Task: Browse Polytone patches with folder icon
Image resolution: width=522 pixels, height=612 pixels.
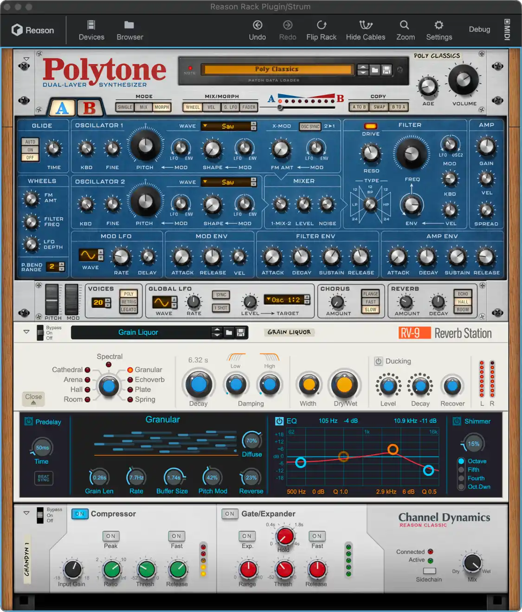Action: click(375, 70)
